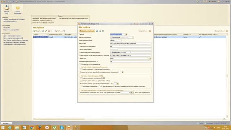Click the copy-document icon in dialog toolbar
Image resolution: width=231 pixels, height=130 pixels.
[x=100, y=31]
